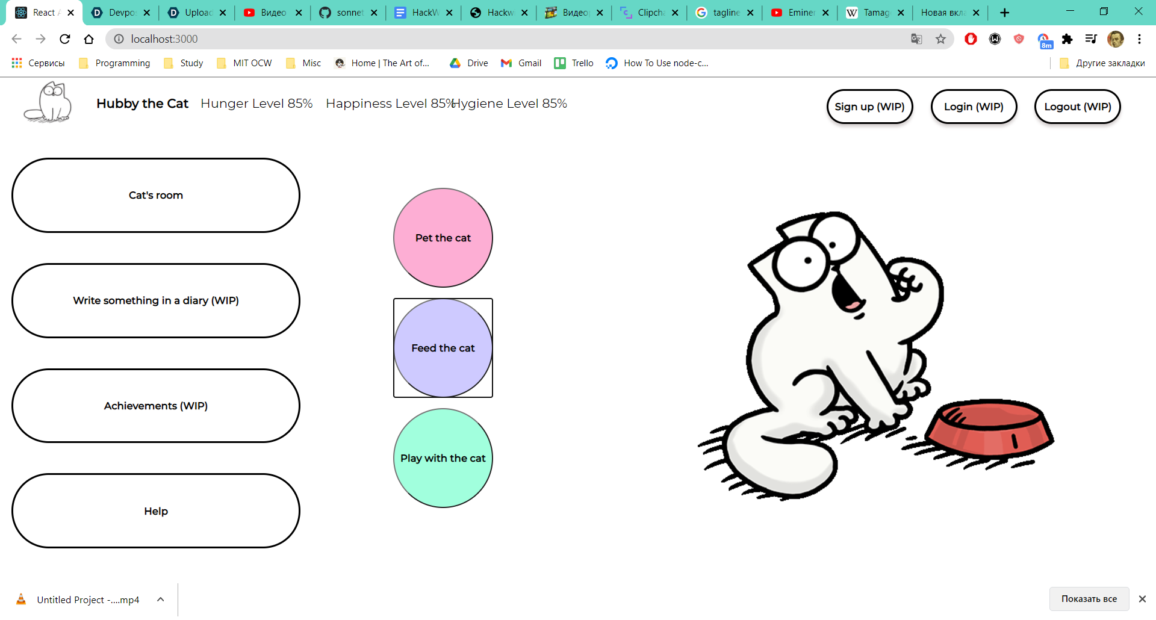Viewport: 1156px width, 620px height.
Task: Open the Help section
Action: pyautogui.click(x=156, y=511)
